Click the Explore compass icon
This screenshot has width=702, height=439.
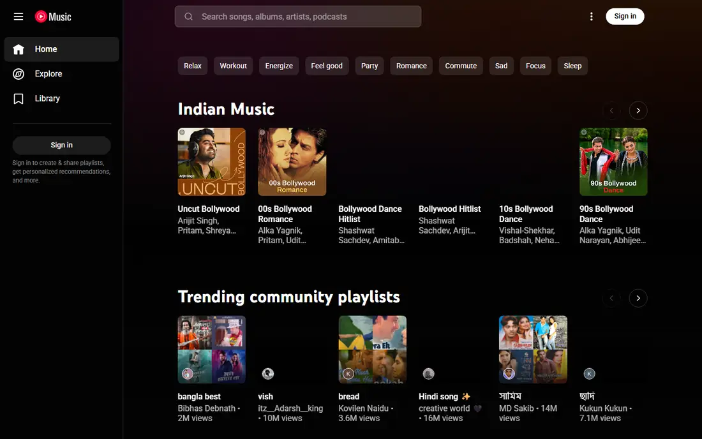19,74
